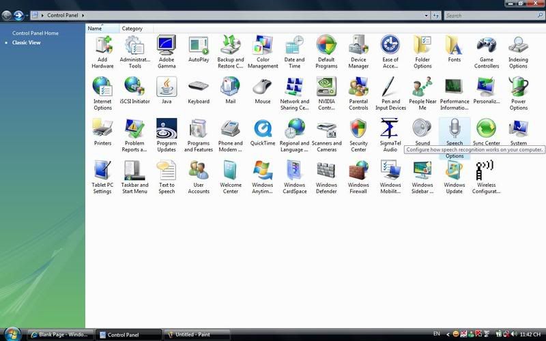Open Text to Speech
This screenshot has width=546, height=341.
click(167, 177)
